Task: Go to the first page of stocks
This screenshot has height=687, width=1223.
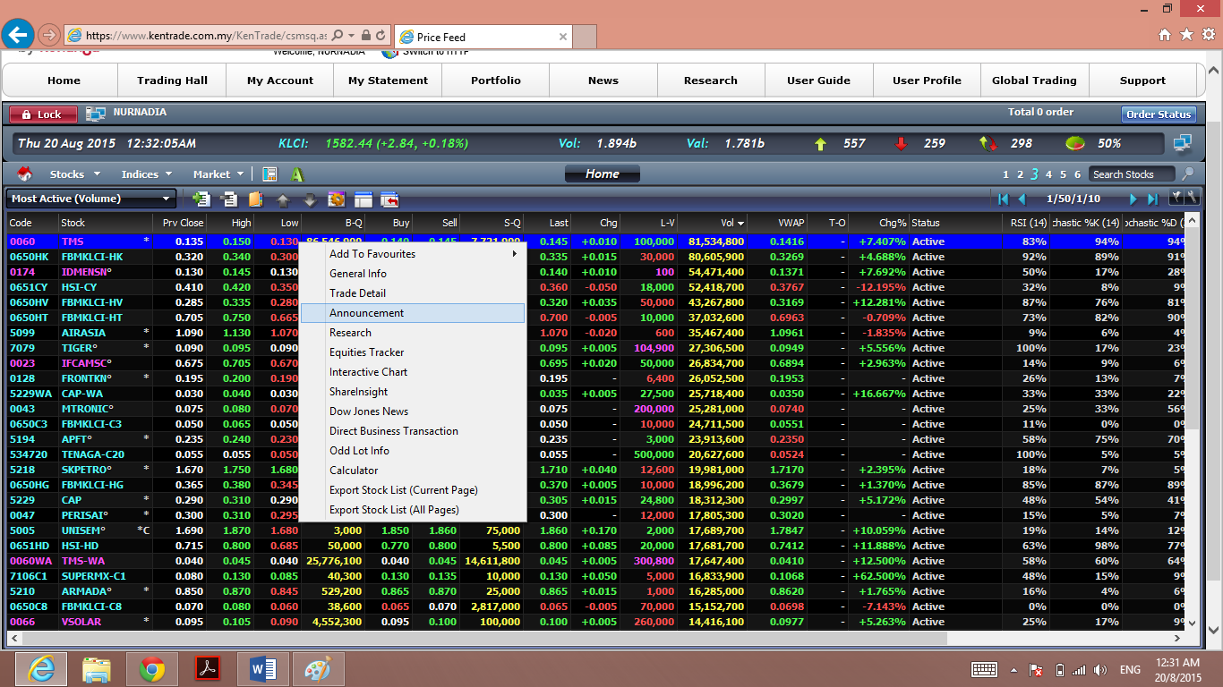Action: coord(1003,199)
